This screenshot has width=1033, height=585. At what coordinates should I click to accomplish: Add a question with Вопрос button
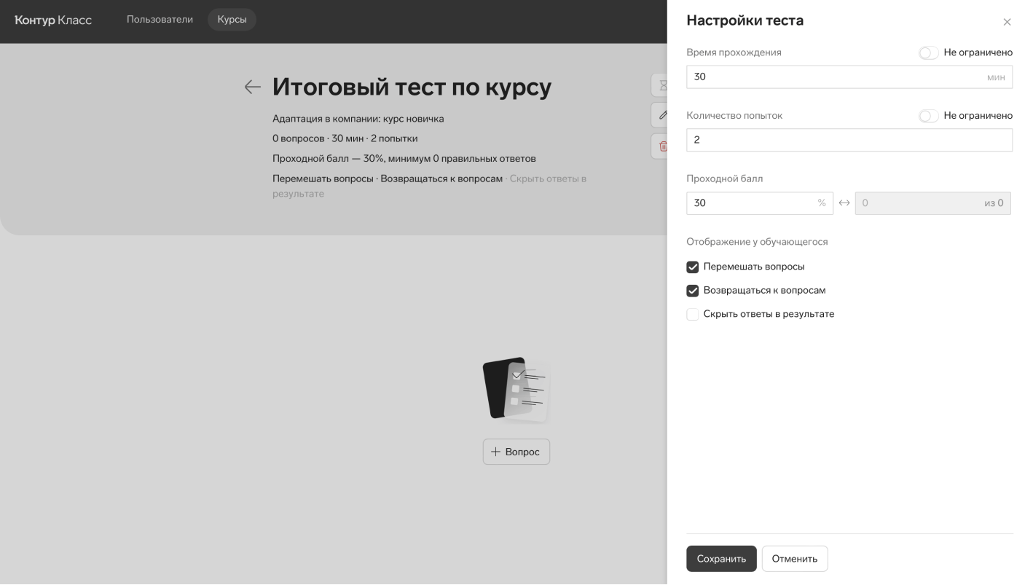516,452
